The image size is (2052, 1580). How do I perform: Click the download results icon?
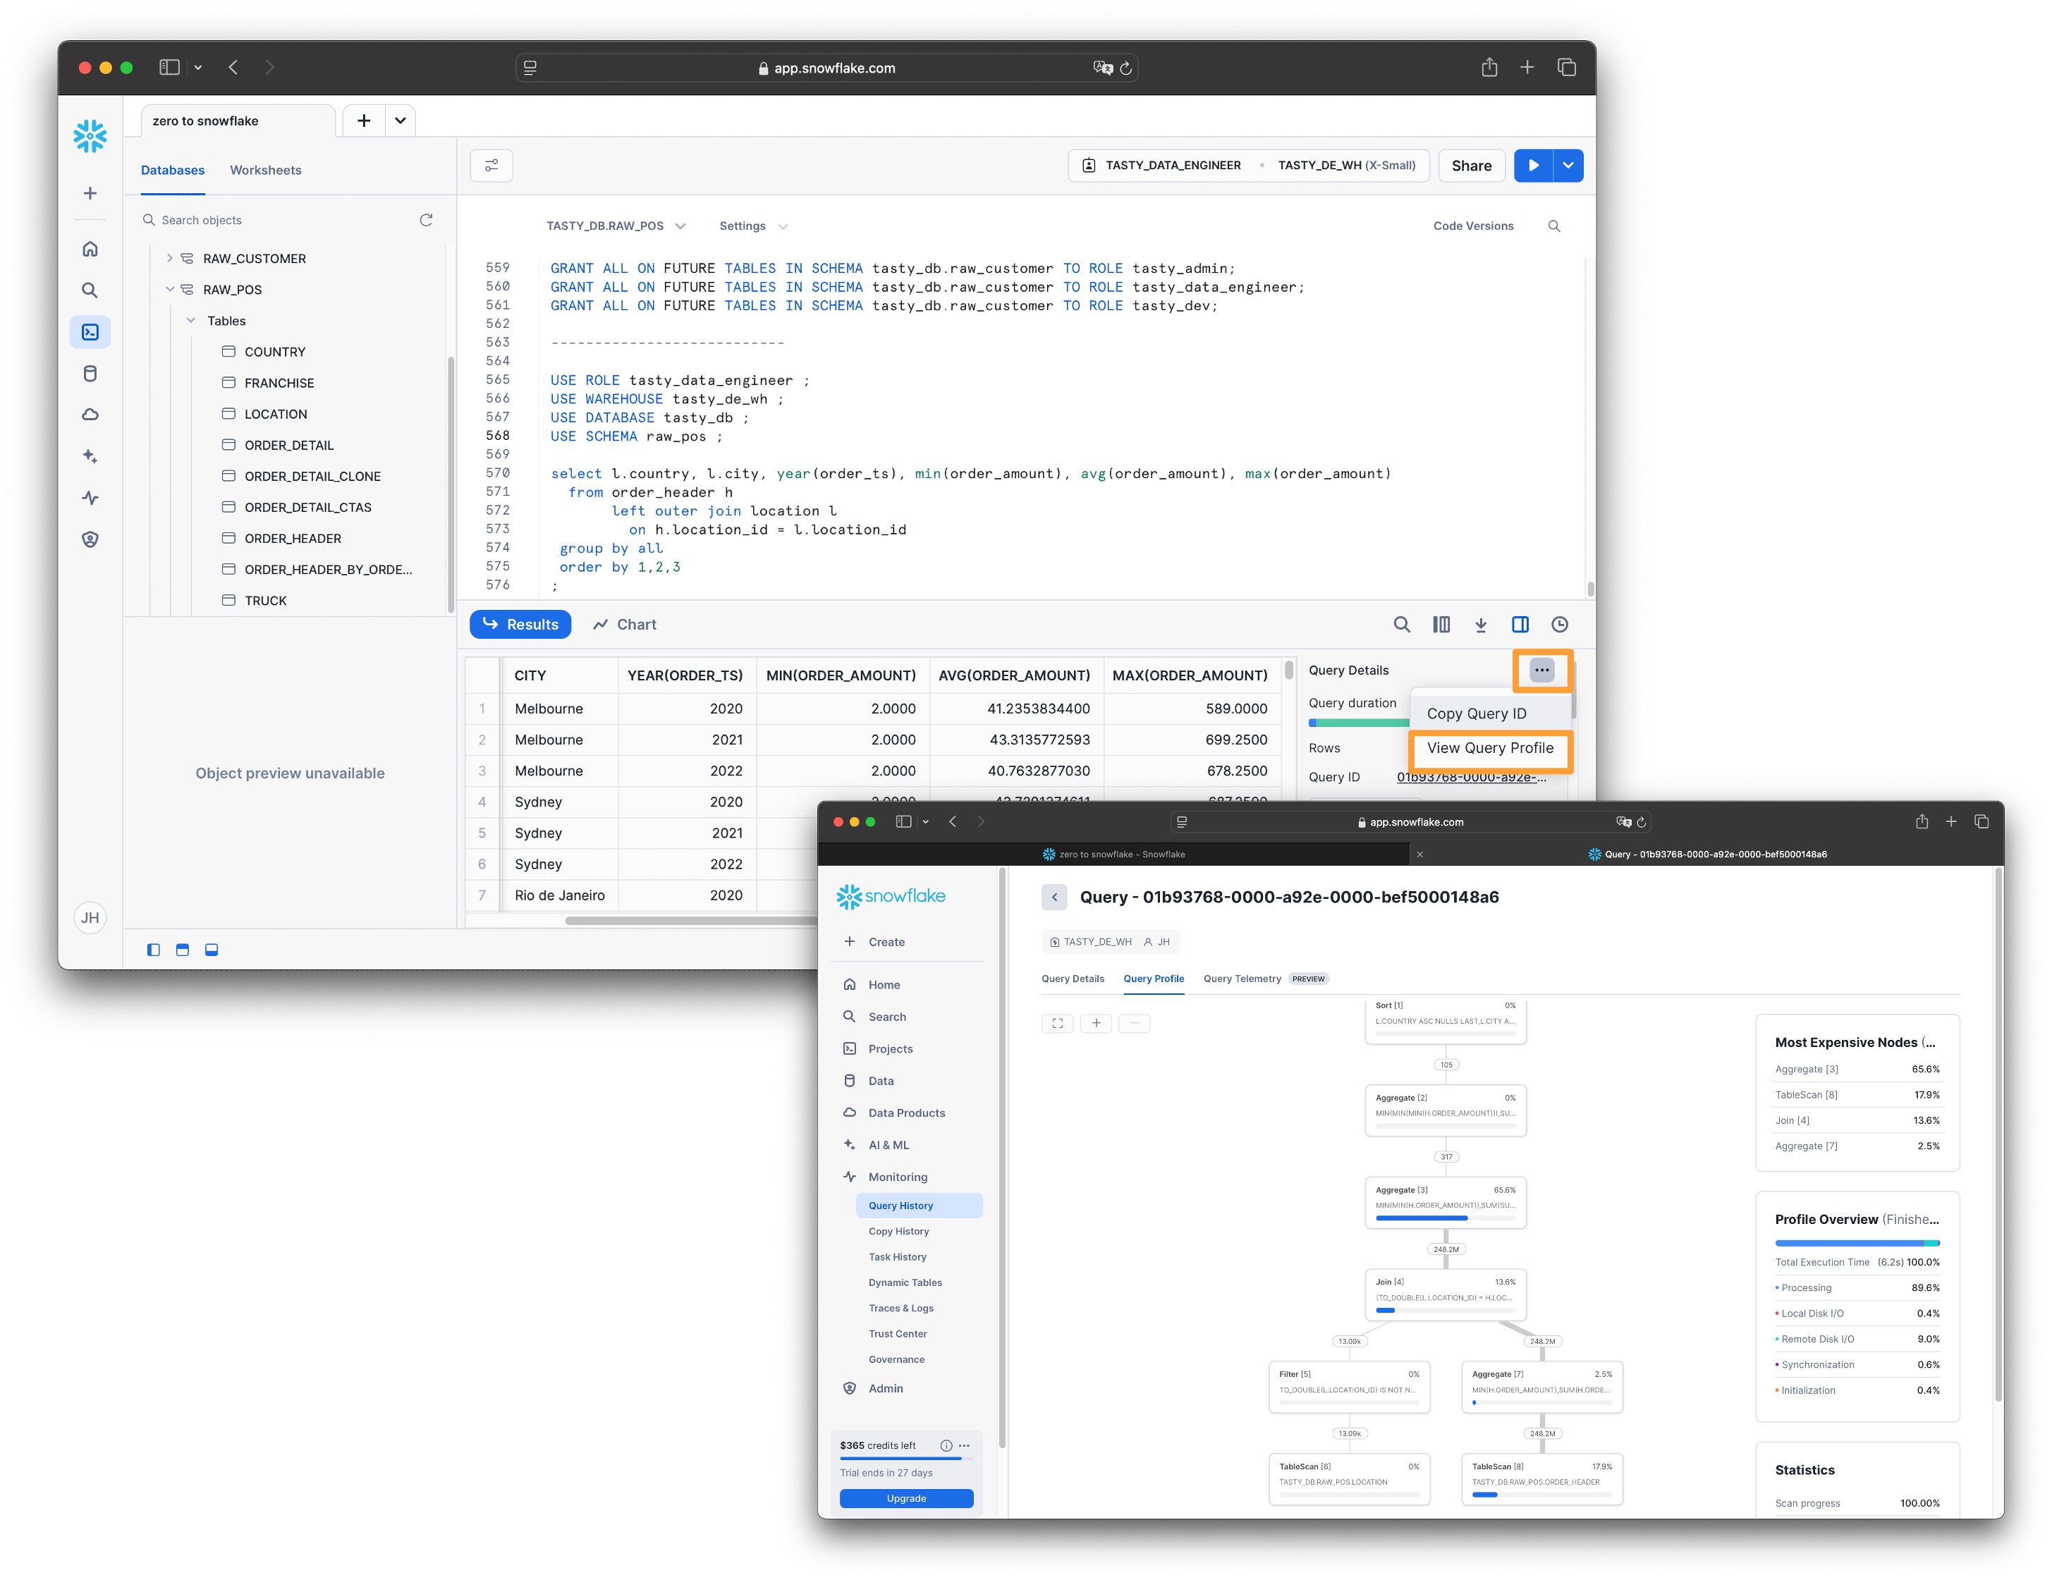[1480, 625]
